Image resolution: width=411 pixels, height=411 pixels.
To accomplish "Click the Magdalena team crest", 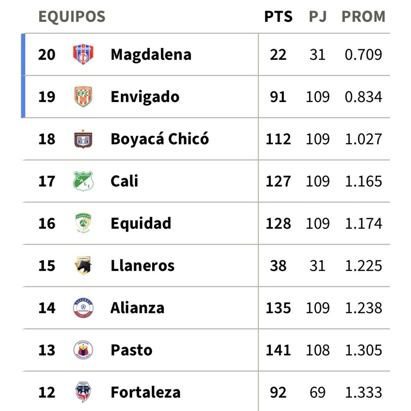I will [83, 54].
